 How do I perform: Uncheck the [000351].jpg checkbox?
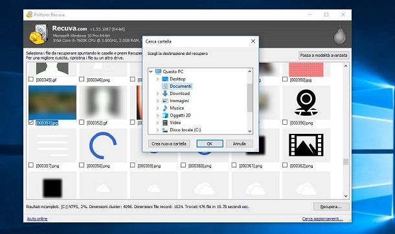click(31, 122)
